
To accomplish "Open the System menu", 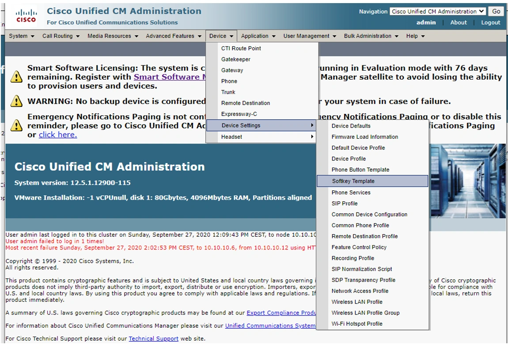I will point(21,36).
